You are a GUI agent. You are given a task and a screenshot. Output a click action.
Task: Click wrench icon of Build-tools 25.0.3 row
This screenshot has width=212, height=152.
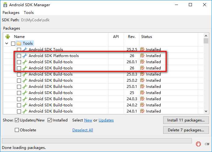[25, 74]
